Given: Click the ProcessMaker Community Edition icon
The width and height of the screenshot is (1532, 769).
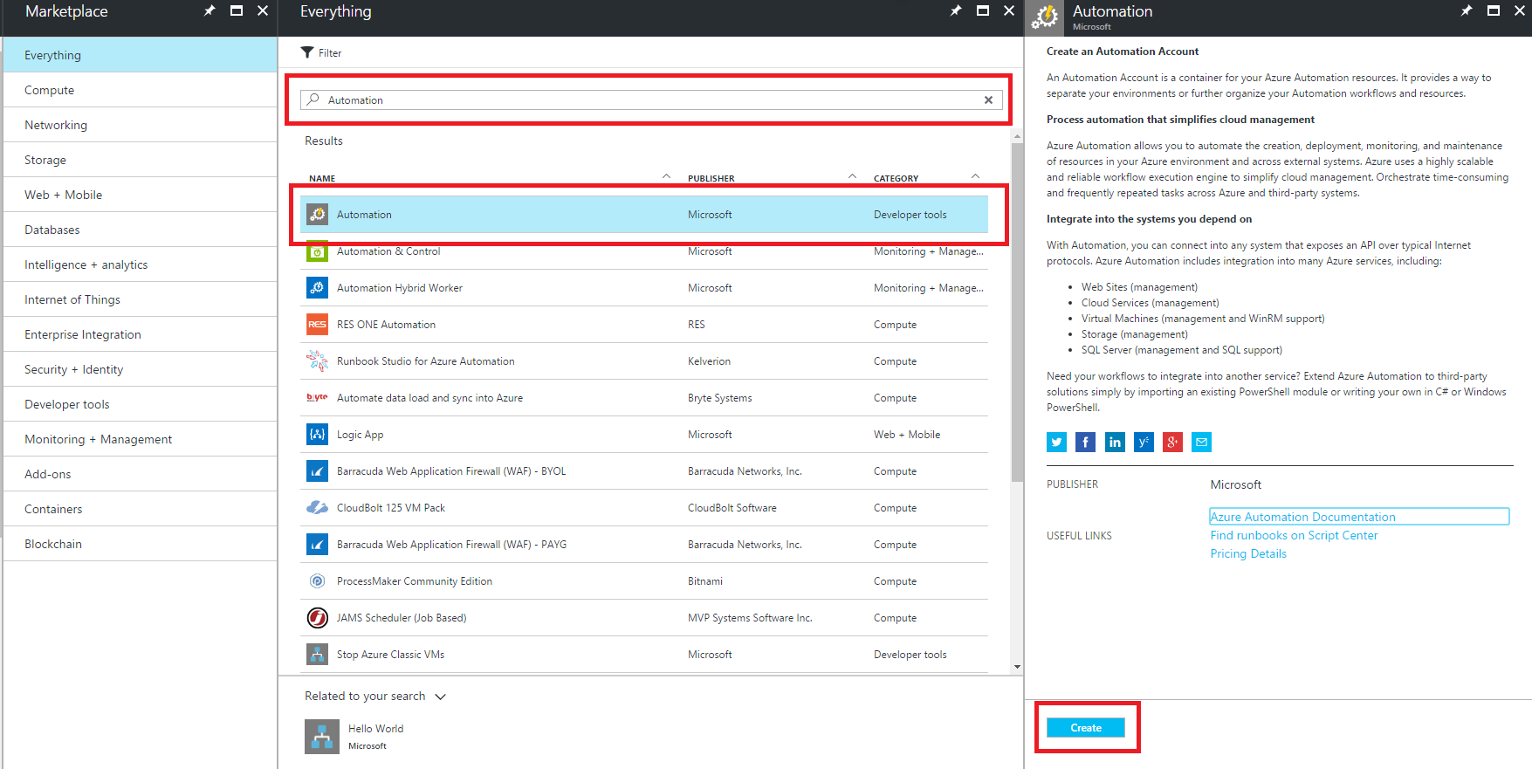Looking at the screenshot, I should tap(318, 580).
